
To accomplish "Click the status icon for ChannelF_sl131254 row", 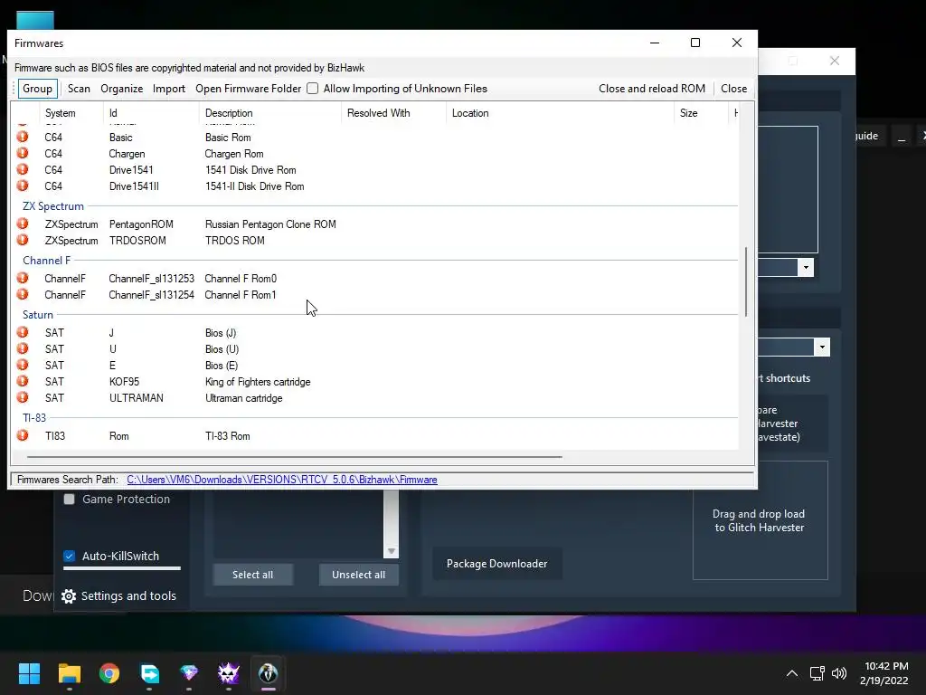I will pyautogui.click(x=23, y=294).
